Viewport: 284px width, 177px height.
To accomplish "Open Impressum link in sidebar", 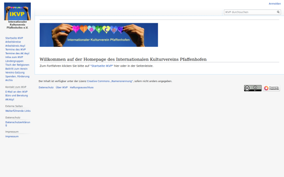I will [x=12, y=136].
